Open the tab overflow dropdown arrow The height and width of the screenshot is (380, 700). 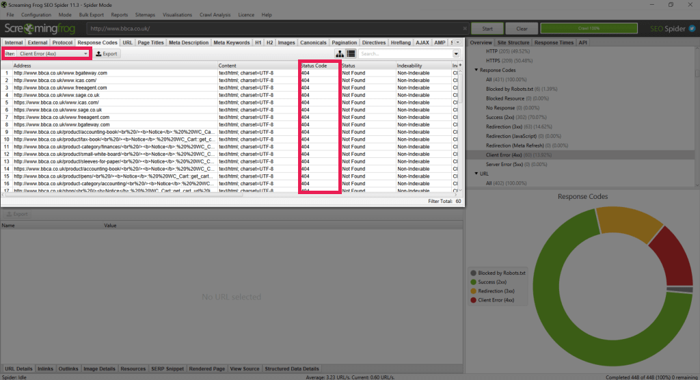457,42
